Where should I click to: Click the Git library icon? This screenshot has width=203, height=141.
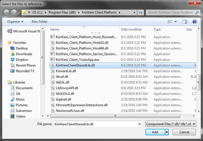coord(12,93)
